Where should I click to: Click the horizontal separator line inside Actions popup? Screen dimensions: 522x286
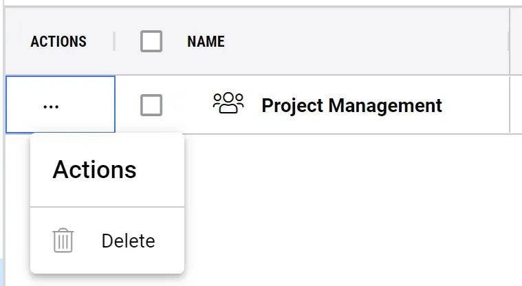click(107, 206)
